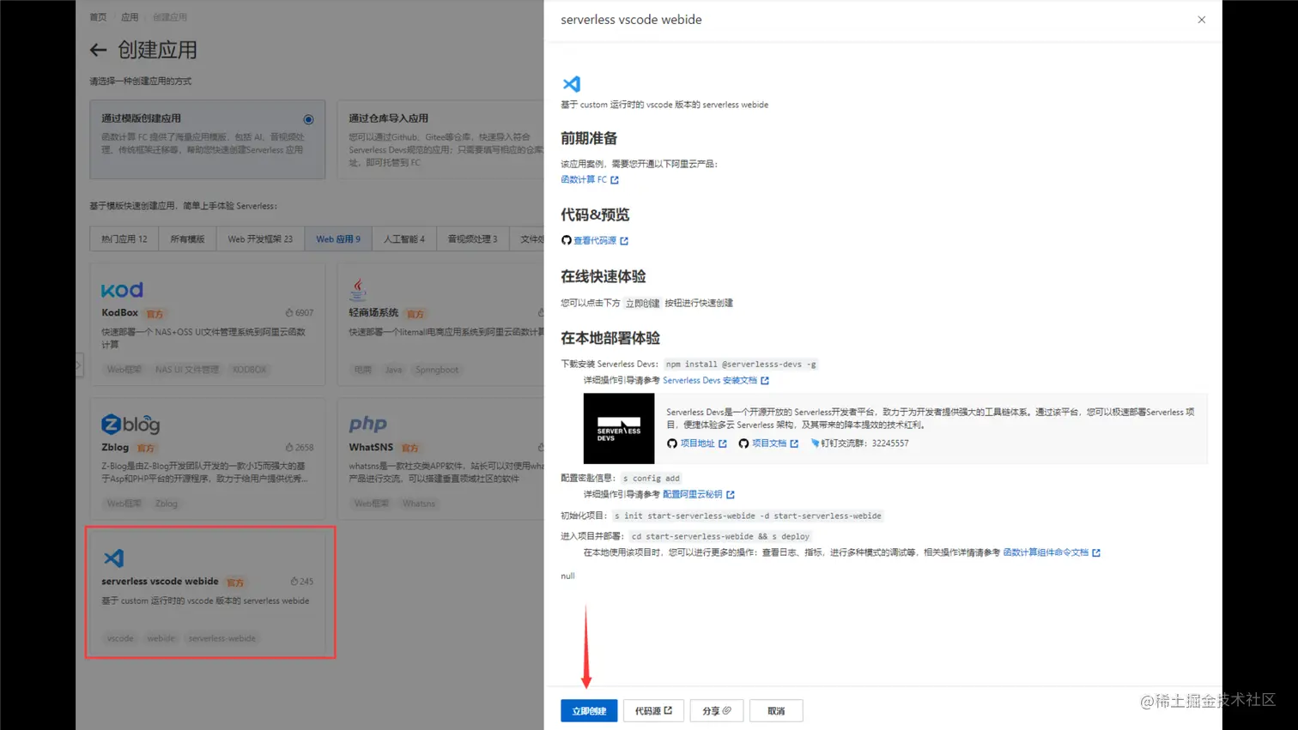The width and height of the screenshot is (1298, 730).
Task: Click the Java coffee-cup icon on 轻商场系统 card
Action: tap(359, 287)
